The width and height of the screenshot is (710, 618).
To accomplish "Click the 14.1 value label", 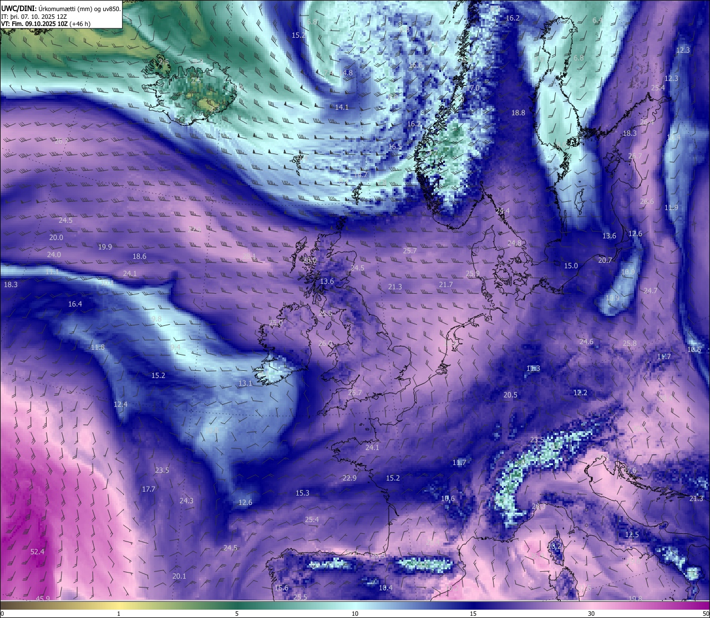I will click(x=342, y=107).
